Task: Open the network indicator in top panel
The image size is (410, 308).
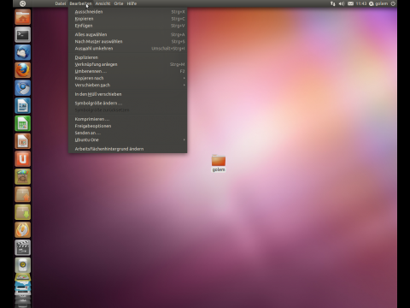Action: (333, 3)
